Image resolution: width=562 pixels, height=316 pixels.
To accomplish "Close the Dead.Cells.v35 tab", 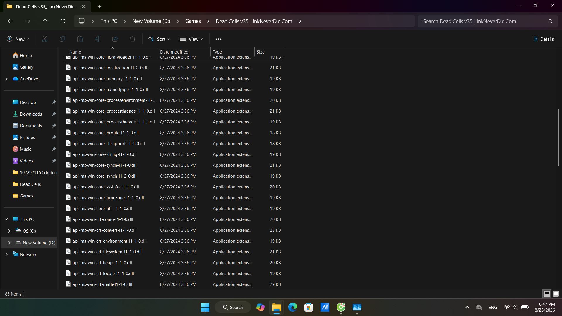I will (83, 6).
